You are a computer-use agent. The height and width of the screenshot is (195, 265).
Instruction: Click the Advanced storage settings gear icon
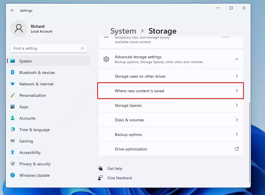(x=106, y=59)
